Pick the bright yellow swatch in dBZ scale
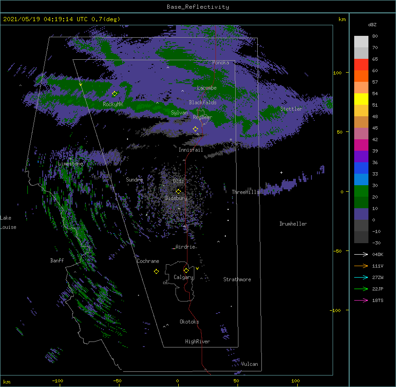 point(361,99)
